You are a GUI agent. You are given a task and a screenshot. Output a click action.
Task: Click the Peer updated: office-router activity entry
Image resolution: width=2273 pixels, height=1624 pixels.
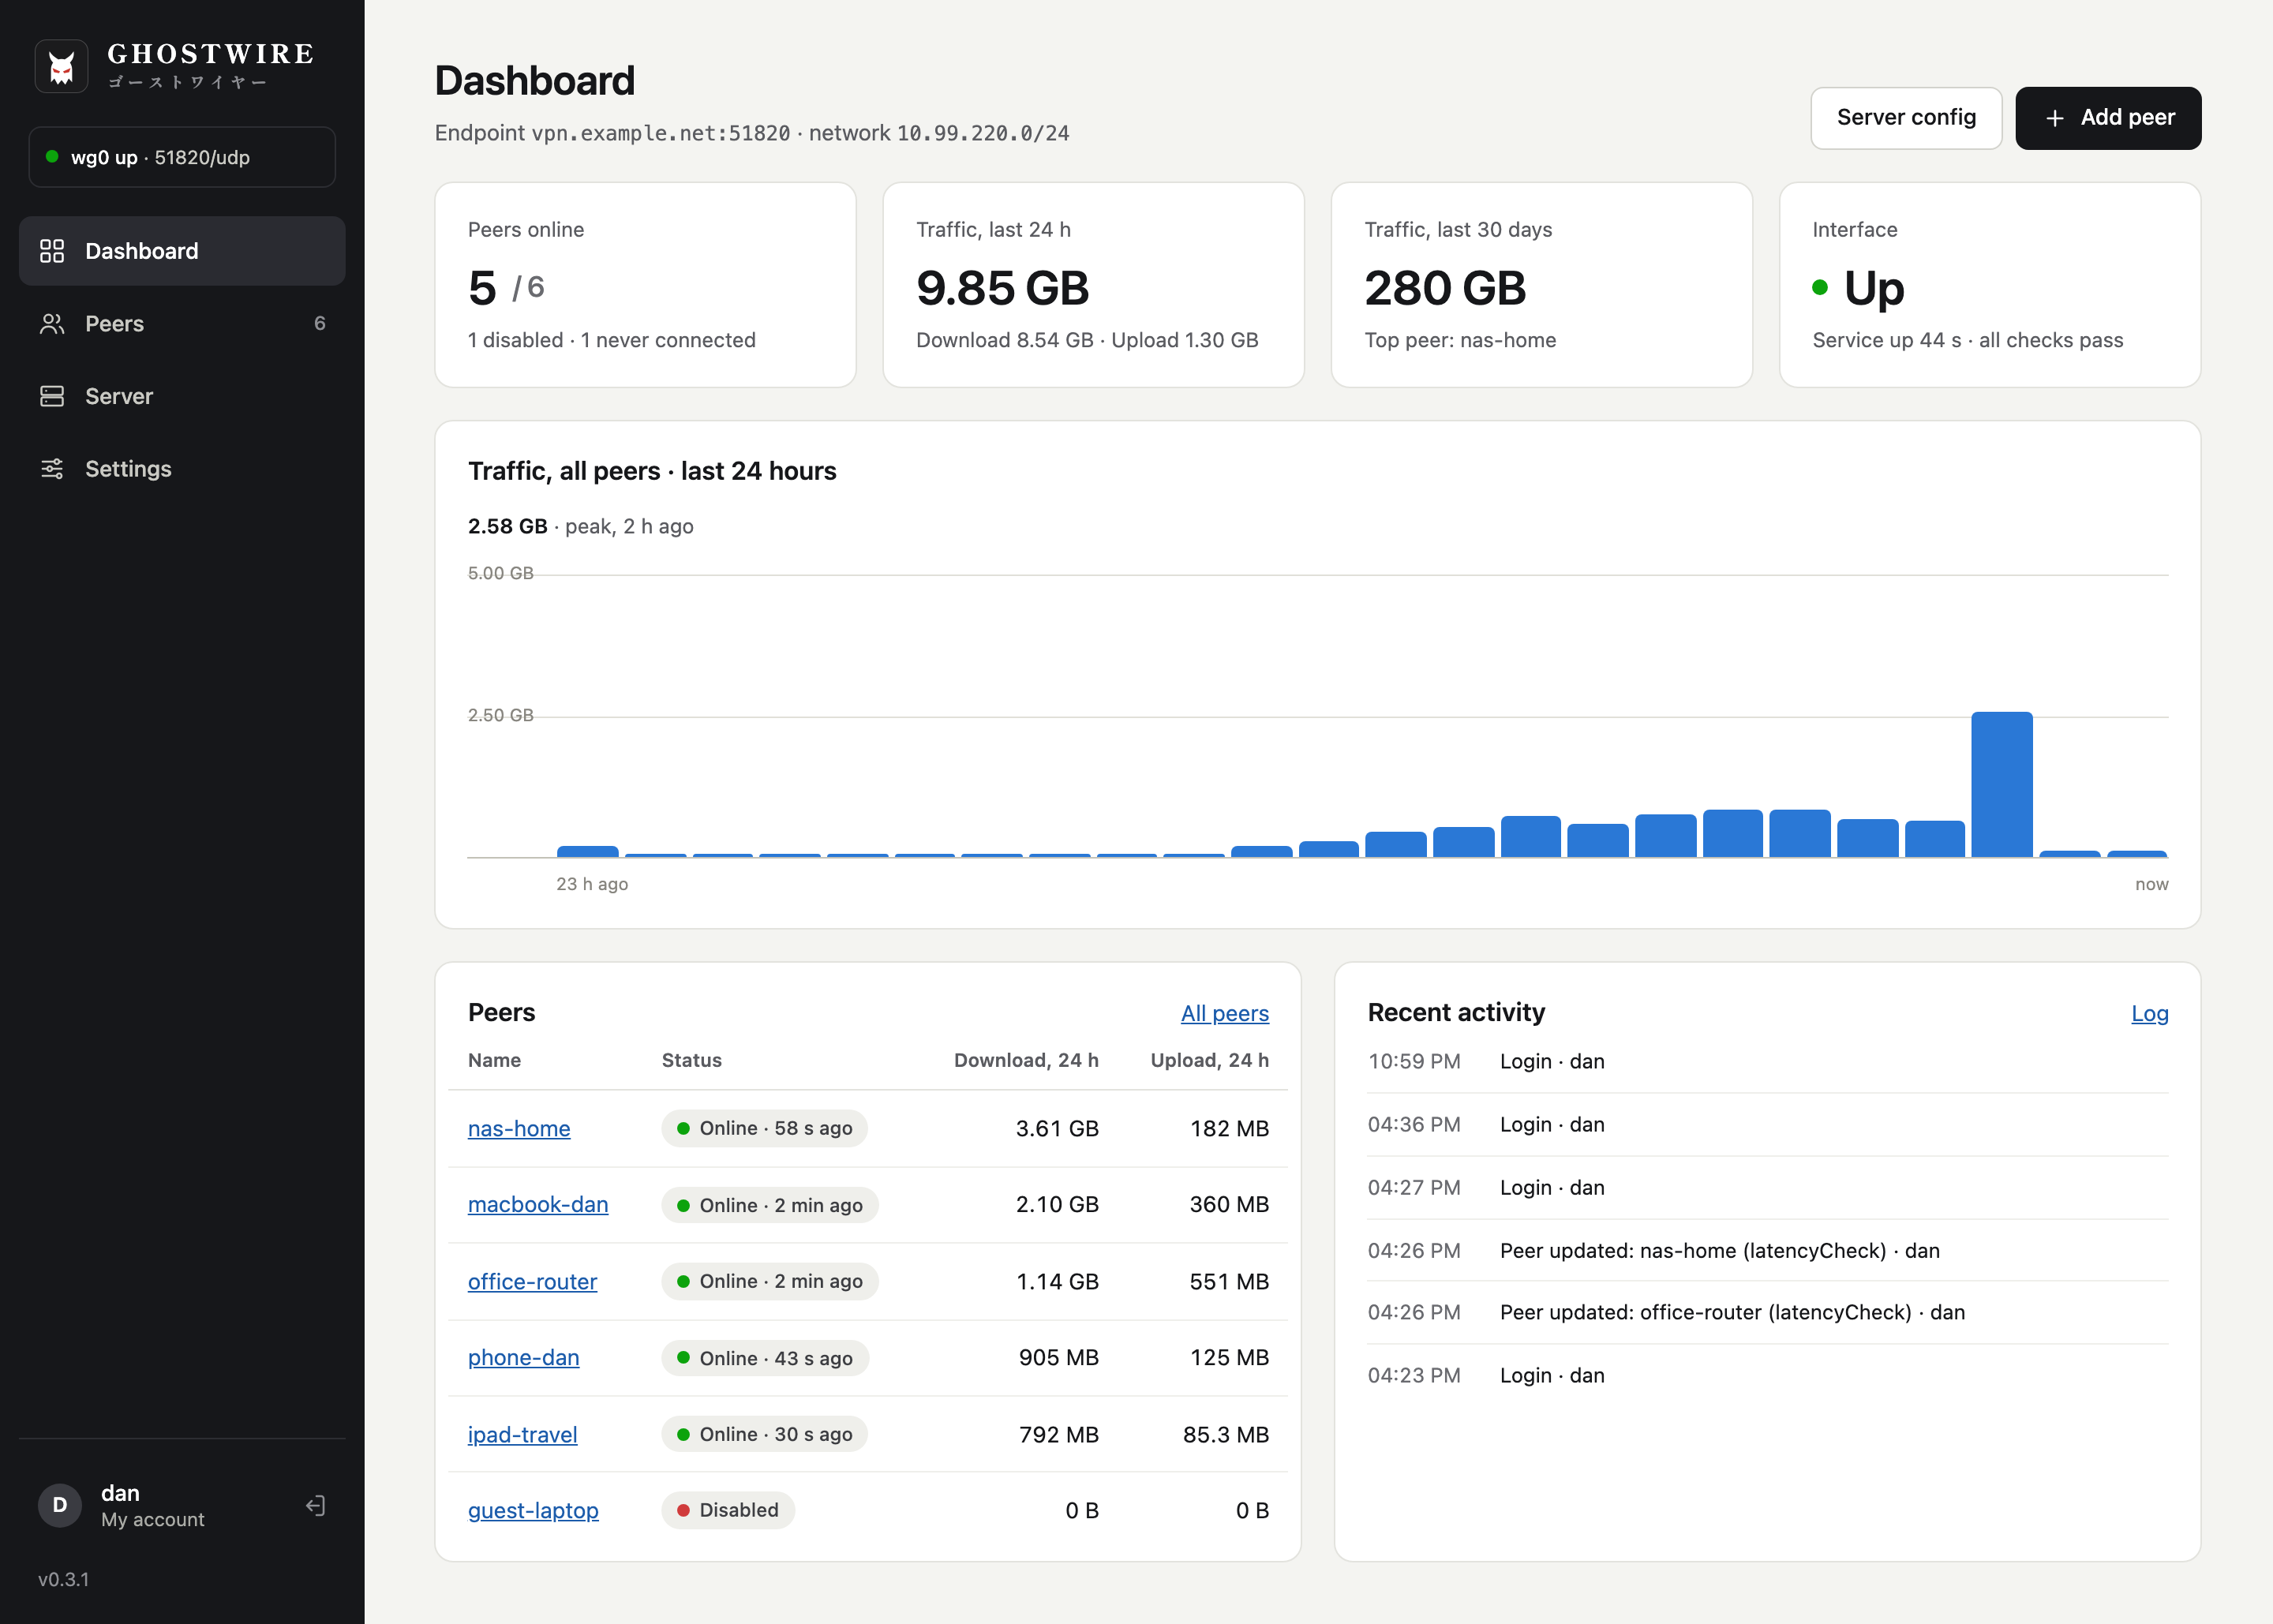(x=1767, y=1312)
